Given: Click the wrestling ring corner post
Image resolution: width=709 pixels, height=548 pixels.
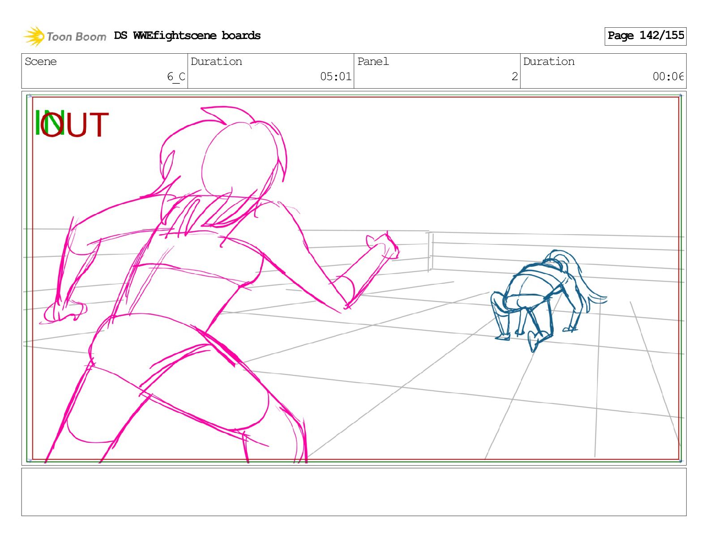Looking at the screenshot, I should pos(430,252).
